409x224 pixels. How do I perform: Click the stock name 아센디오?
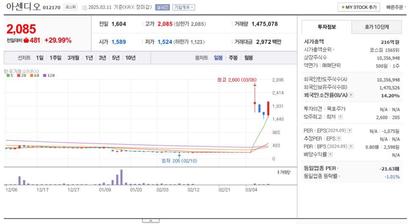23,6
